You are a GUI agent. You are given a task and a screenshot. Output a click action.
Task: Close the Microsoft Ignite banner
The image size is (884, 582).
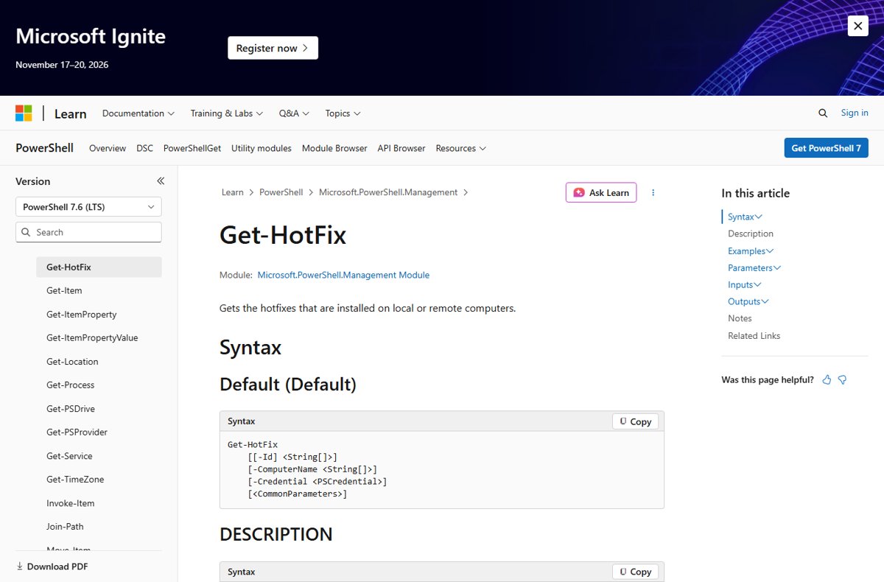(857, 26)
